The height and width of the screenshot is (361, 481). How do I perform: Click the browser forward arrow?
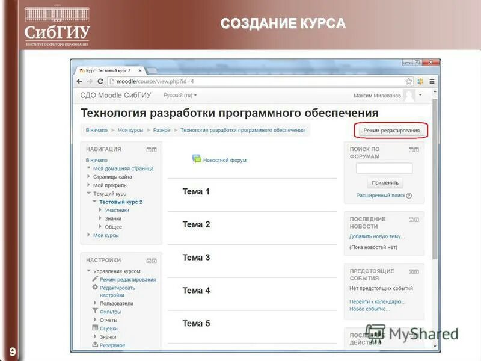tap(90, 81)
